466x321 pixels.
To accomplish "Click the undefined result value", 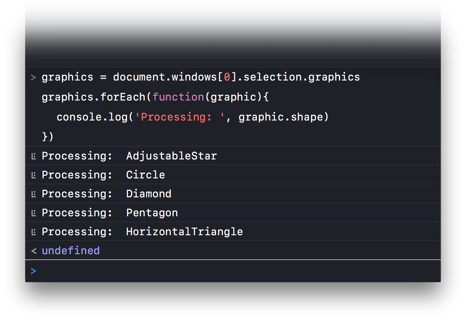I will tap(71, 251).
